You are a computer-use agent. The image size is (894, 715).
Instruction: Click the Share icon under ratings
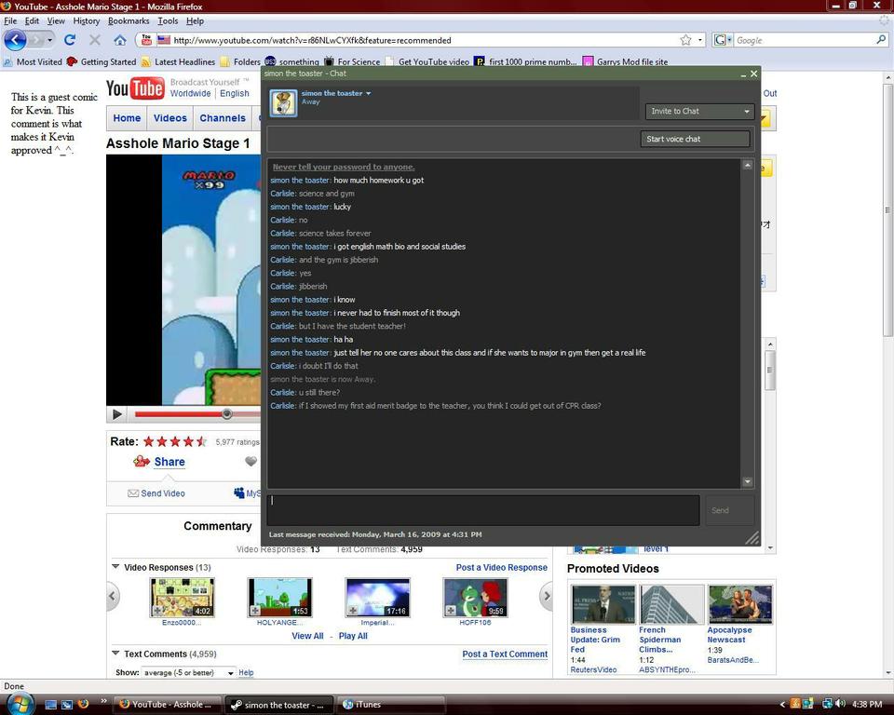(141, 461)
